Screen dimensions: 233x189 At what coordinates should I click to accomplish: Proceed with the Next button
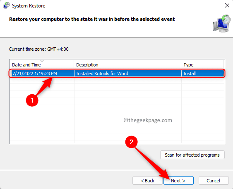(178, 181)
